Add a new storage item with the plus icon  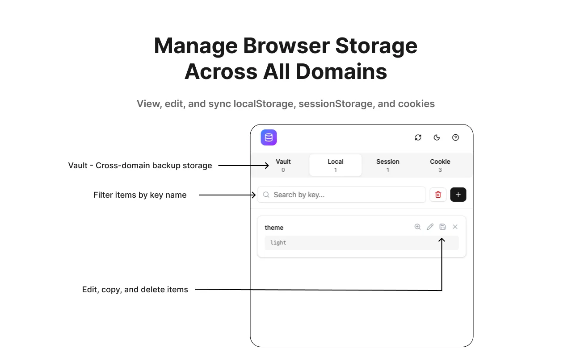[458, 195]
